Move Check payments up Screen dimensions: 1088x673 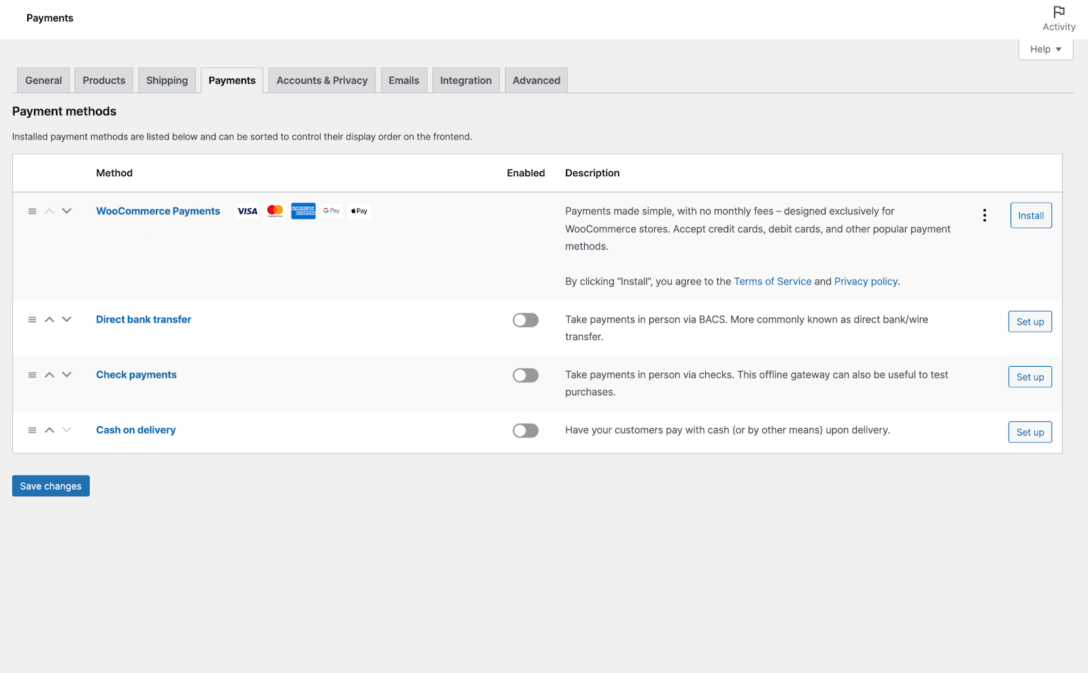pyautogui.click(x=50, y=375)
